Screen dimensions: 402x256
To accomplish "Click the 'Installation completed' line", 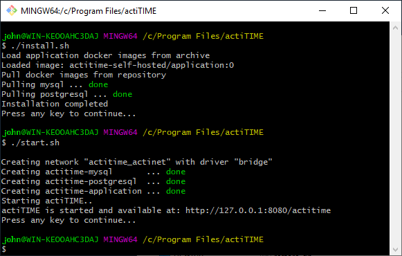I will 55,104.
